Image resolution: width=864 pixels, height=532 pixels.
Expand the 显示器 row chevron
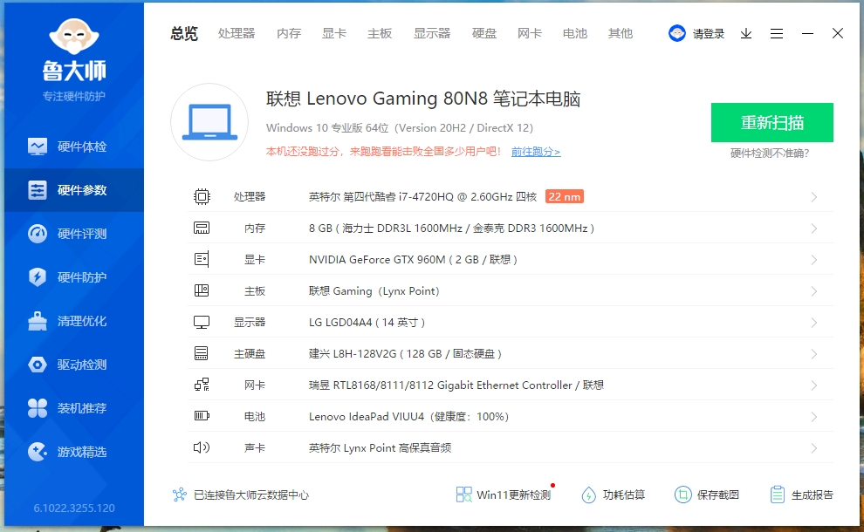[814, 323]
